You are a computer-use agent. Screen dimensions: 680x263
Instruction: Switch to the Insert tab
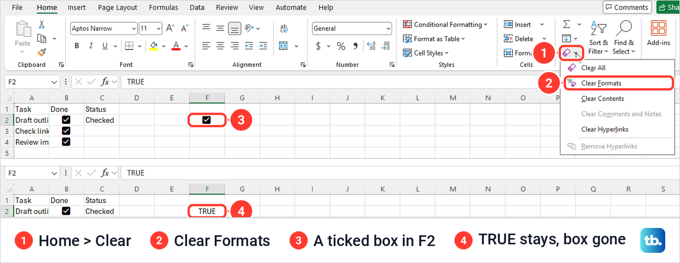point(76,7)
